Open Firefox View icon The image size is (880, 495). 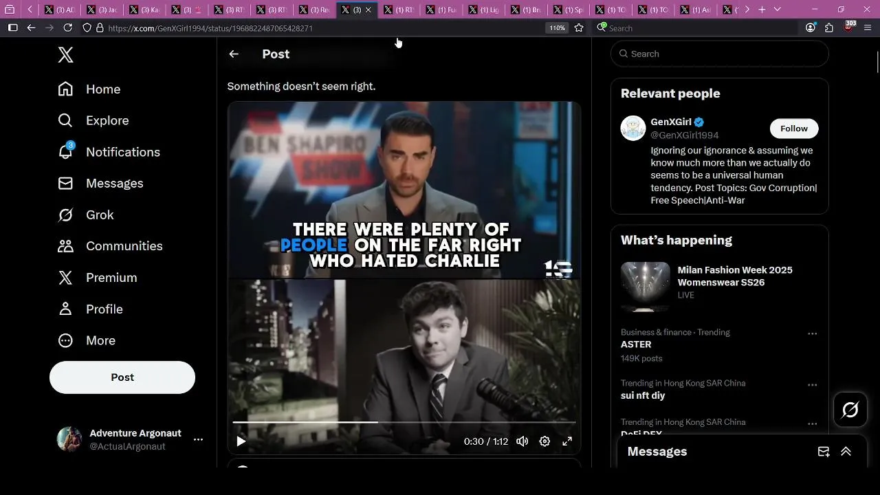coord(10,10)
